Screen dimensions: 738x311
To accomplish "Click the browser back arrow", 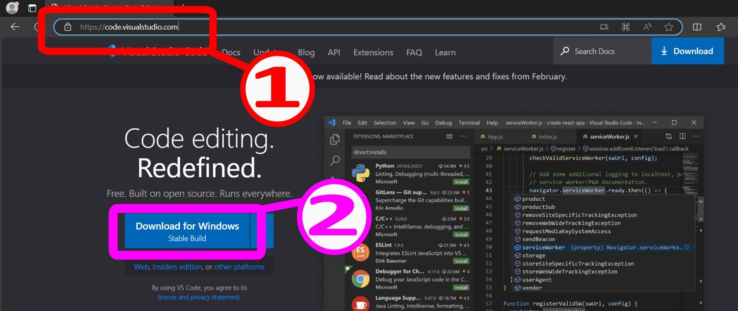I will tap(15, 27).
